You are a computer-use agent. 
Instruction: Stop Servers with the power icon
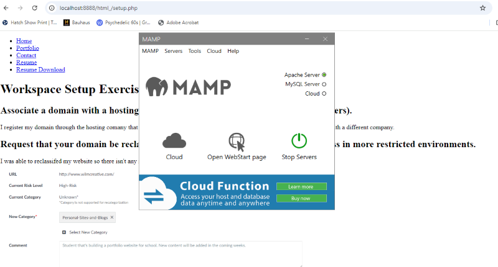(x=299, y=141)
